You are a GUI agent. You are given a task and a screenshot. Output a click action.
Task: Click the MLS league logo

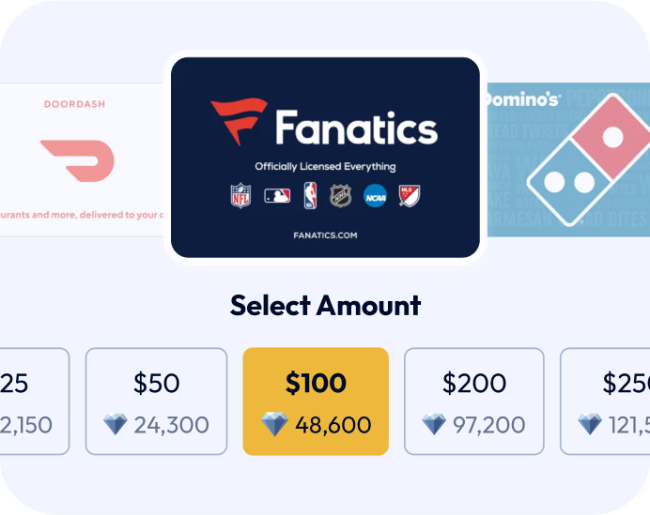click(x=410, y=195)
